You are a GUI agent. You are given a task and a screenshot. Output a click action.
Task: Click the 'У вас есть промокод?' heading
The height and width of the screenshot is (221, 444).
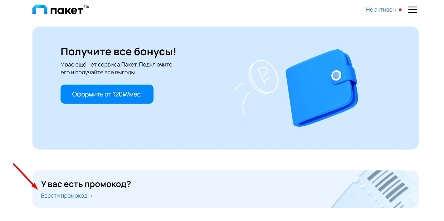coord(86,184)
